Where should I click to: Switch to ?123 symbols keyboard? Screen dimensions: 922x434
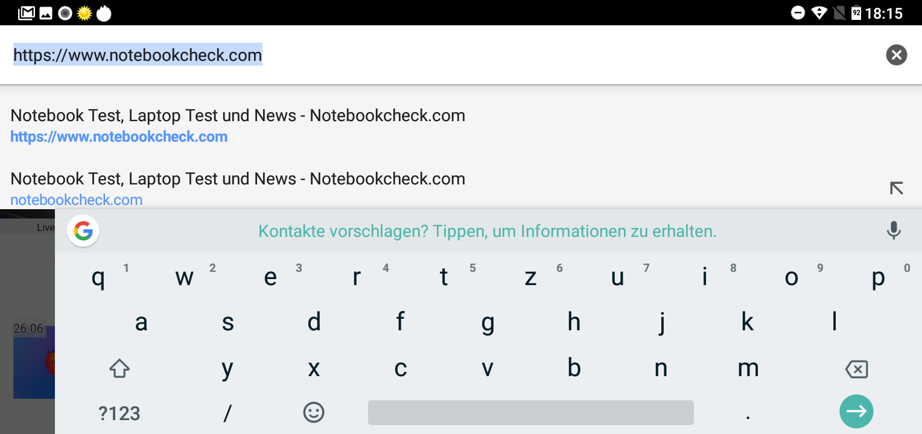click(x=119, y=413)
